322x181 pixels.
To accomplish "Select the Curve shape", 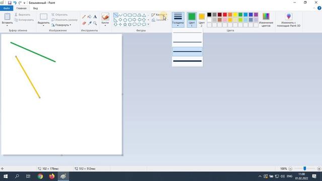I will (120, 15).
